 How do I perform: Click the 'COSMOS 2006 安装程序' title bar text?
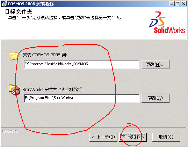coord(31,4)
